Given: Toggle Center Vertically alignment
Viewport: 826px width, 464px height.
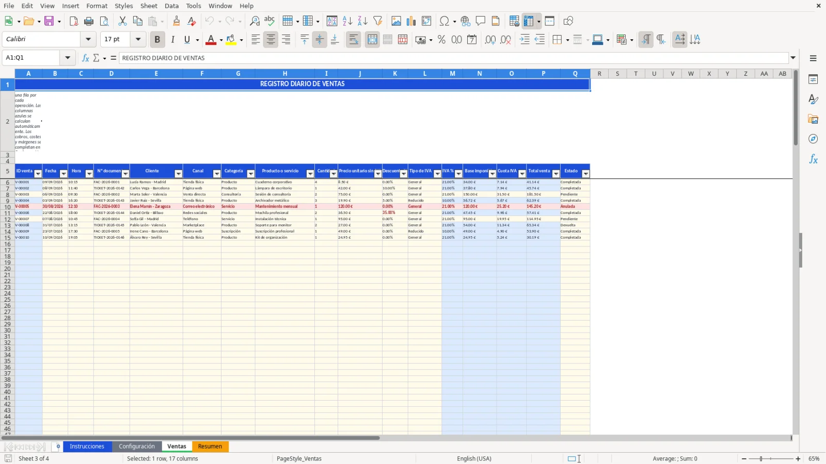Looking at the screenshot, I should 320,40.
